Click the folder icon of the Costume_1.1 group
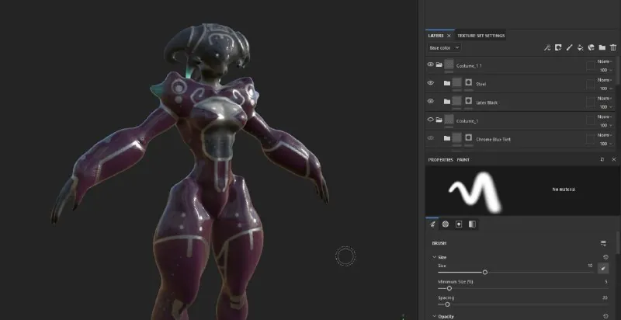 point(439,64)
